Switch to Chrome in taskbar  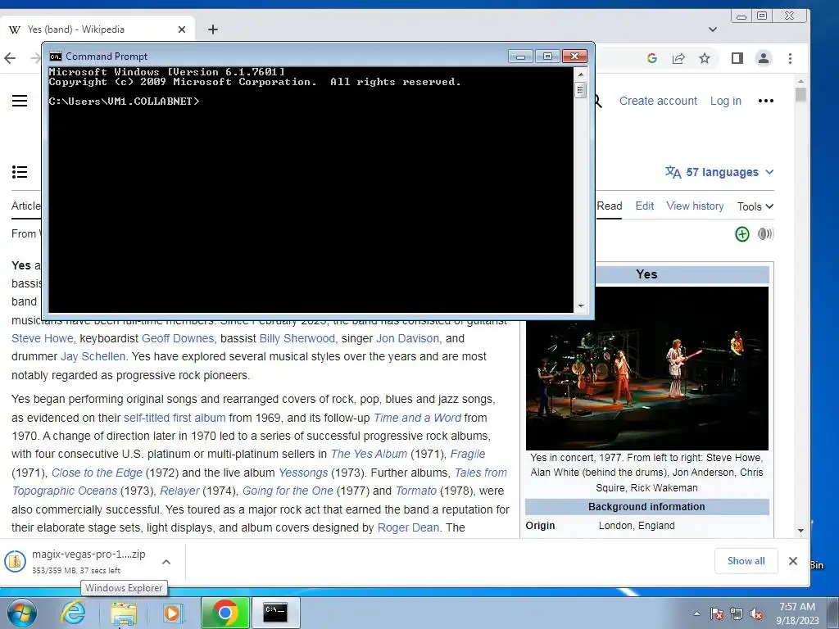click(225, 613)
